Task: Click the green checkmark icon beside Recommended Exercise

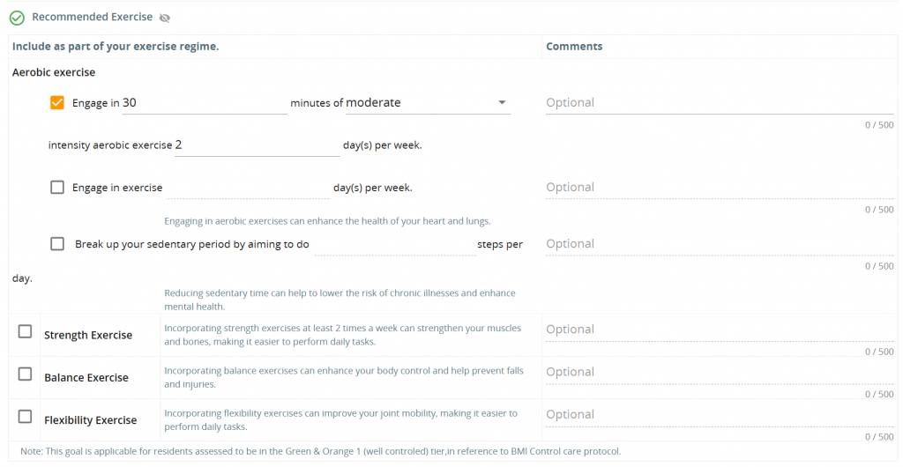Action: click(18, 18)
